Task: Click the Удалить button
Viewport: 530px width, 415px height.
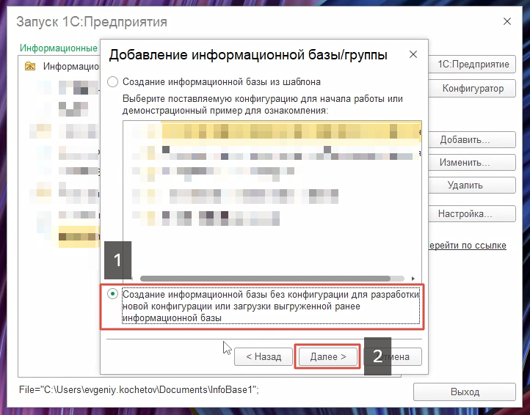Action: pyautogui.click(x=464, y=186)
